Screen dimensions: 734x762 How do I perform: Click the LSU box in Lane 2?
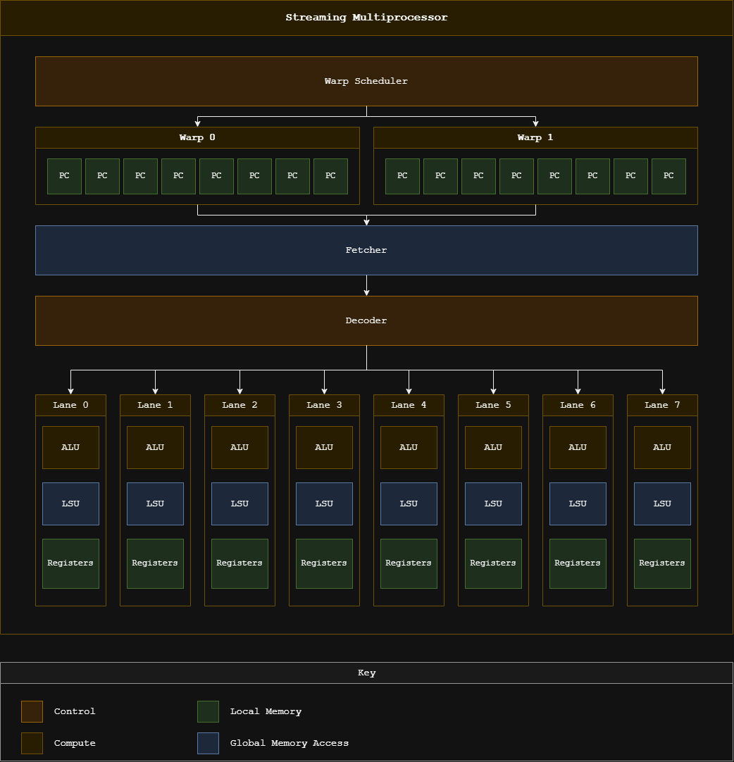[240, 504]
